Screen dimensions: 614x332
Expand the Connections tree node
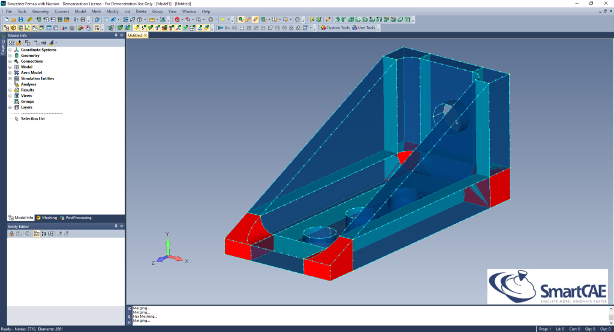10,62
